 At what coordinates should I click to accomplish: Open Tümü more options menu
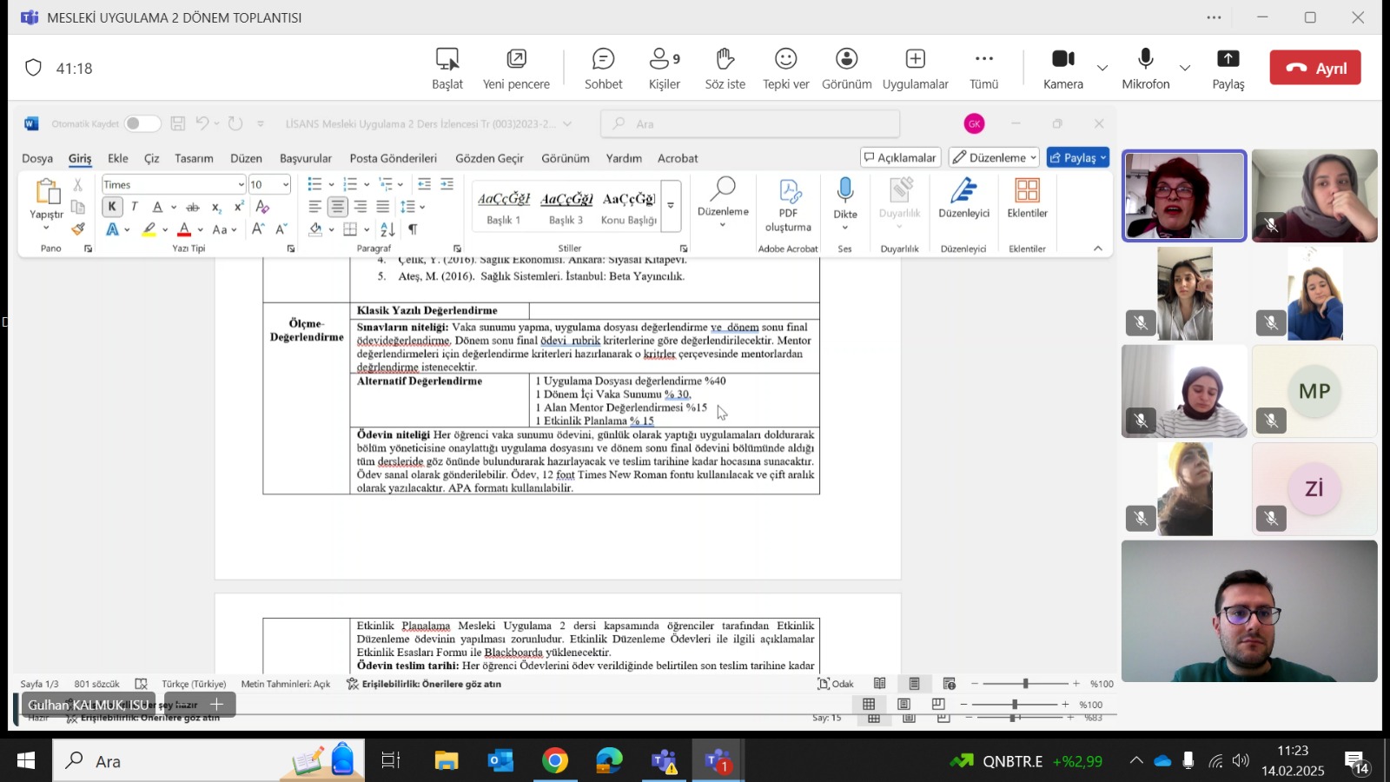[983, 68]
